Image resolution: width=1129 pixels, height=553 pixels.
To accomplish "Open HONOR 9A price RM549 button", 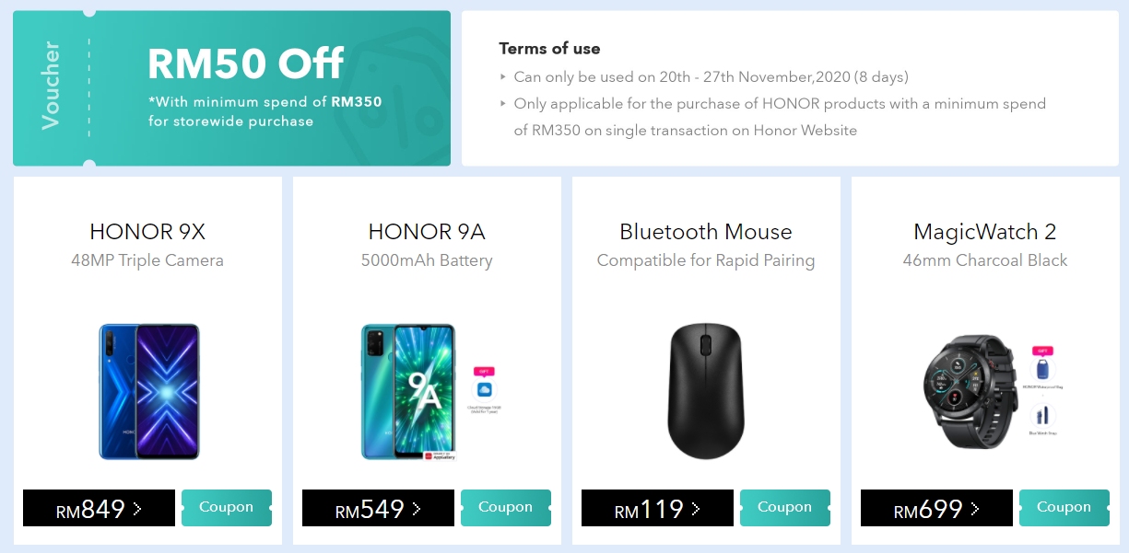I will [378, 508].
